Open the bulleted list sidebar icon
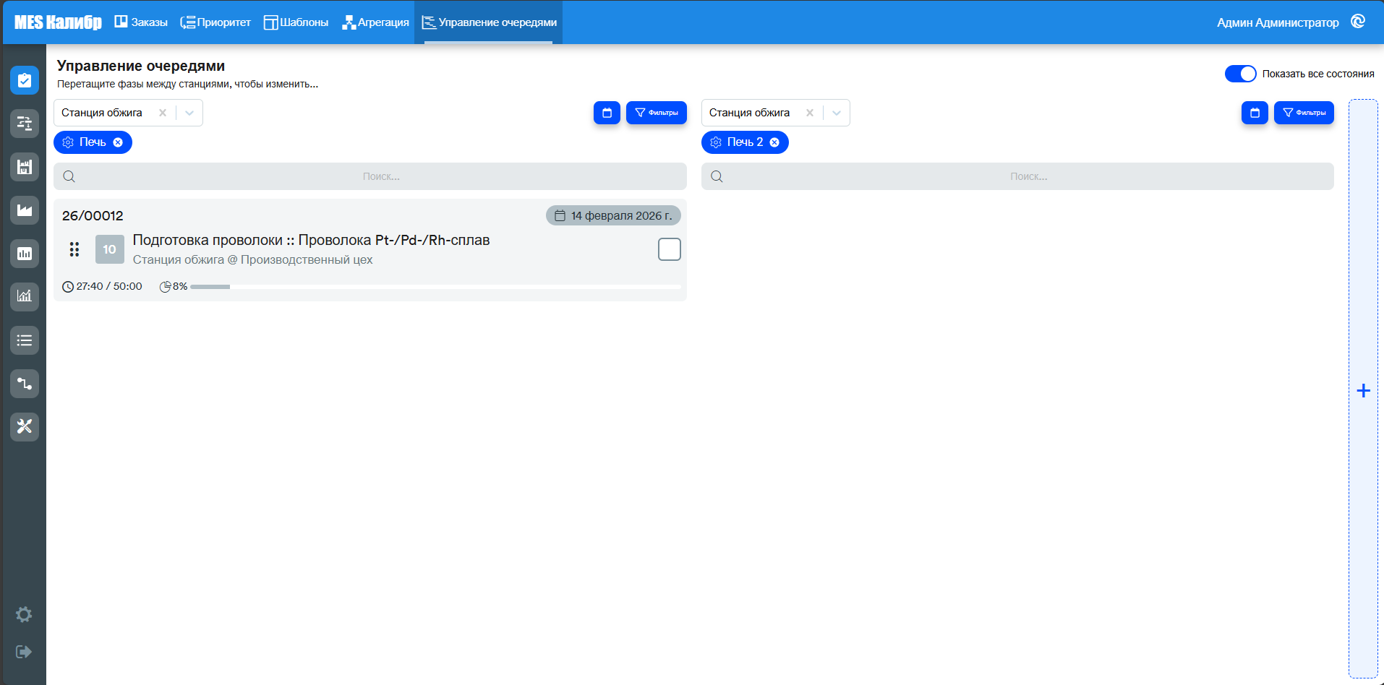The width and height of the screenshot is (1384, 685). point(25,340)
